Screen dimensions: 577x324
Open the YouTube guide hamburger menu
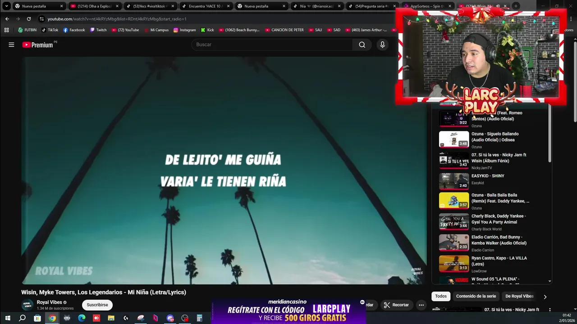click(11, 45)
